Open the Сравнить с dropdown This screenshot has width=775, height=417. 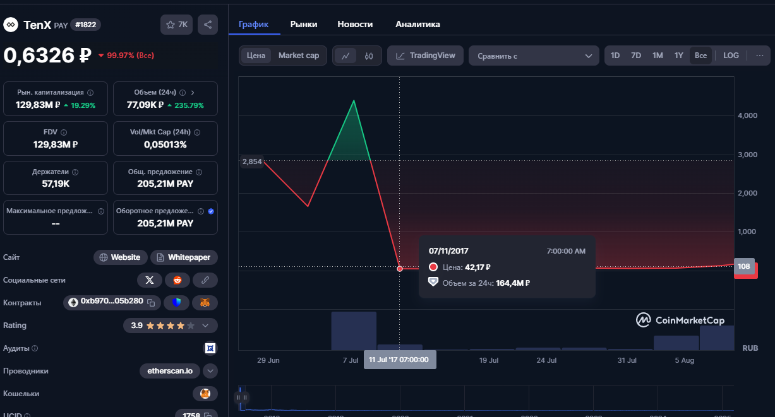534,56
